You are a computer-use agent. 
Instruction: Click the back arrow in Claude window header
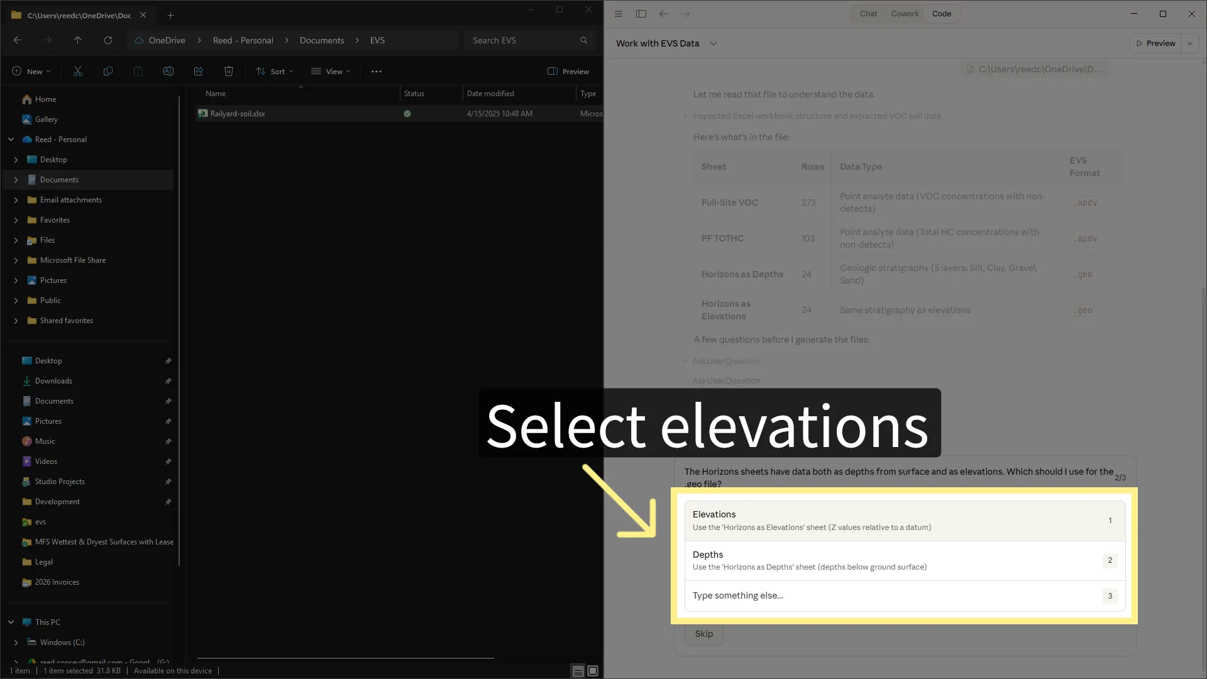(664, 14)
